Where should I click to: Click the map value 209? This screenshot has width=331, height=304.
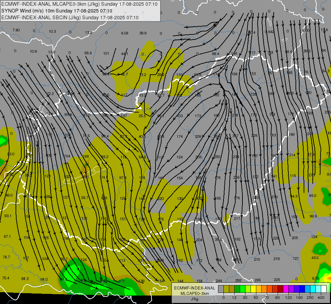click(198, 136)
